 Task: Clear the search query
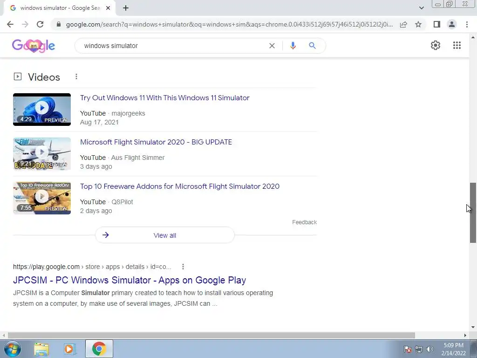[272, 46]
